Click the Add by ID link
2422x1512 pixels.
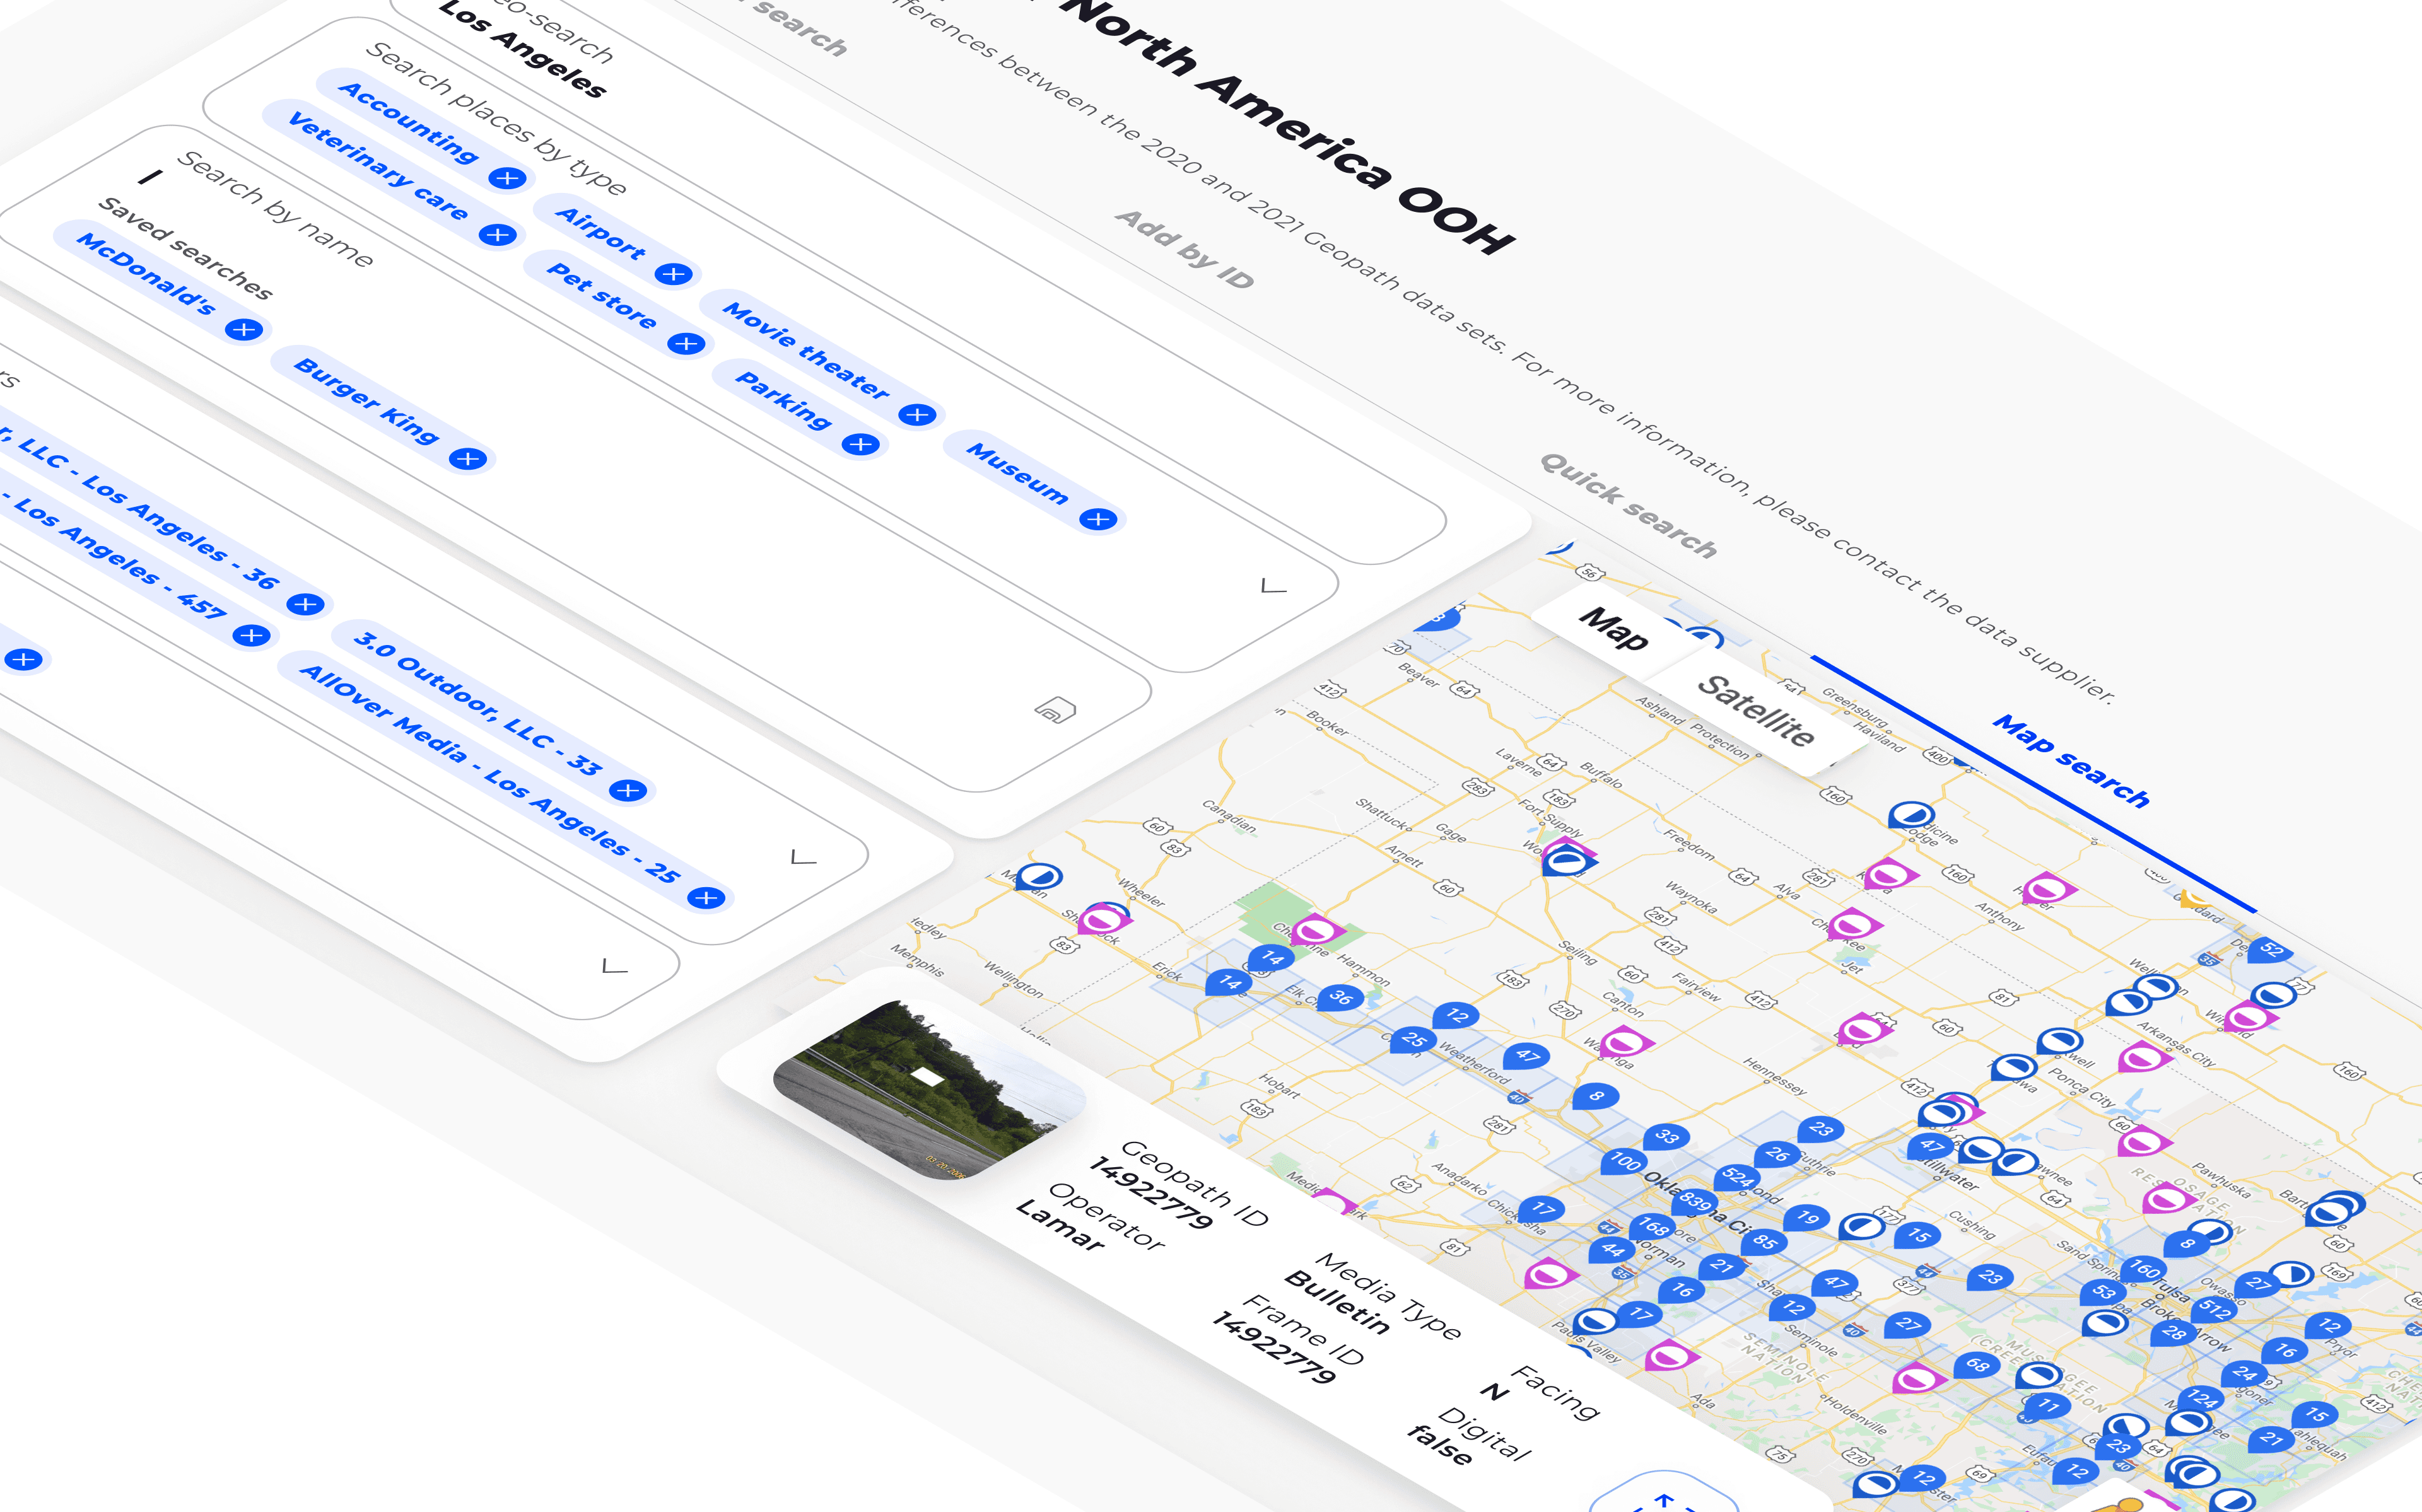coord(1184,250)
